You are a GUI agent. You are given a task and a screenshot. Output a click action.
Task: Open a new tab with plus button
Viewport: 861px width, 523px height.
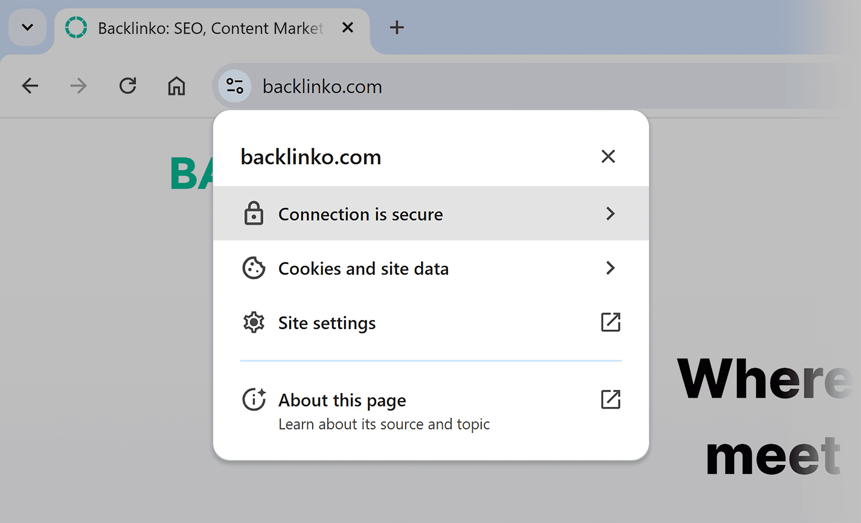pyautogui.click(x=396, y=28)
